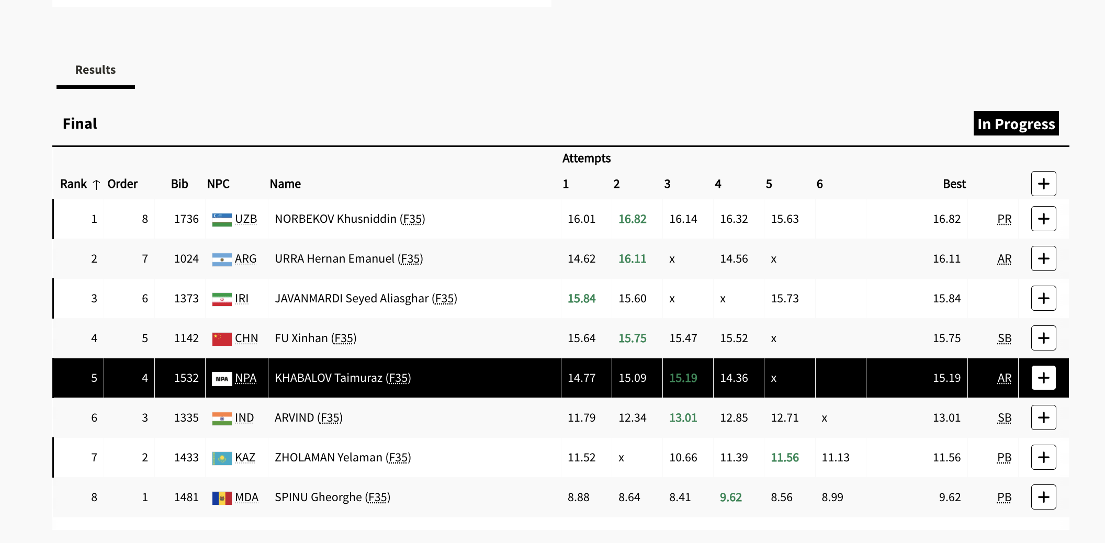1105x543 pixels.
Task: Expand URRA Hernan Emanuel row details
Action: click(x=1043, y=258)
